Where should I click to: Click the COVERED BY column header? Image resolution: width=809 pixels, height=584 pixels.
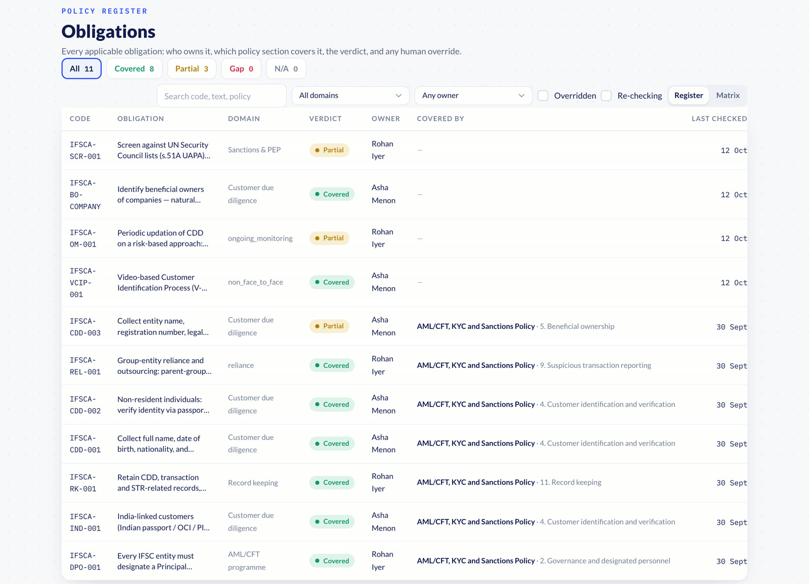[440, 119]
